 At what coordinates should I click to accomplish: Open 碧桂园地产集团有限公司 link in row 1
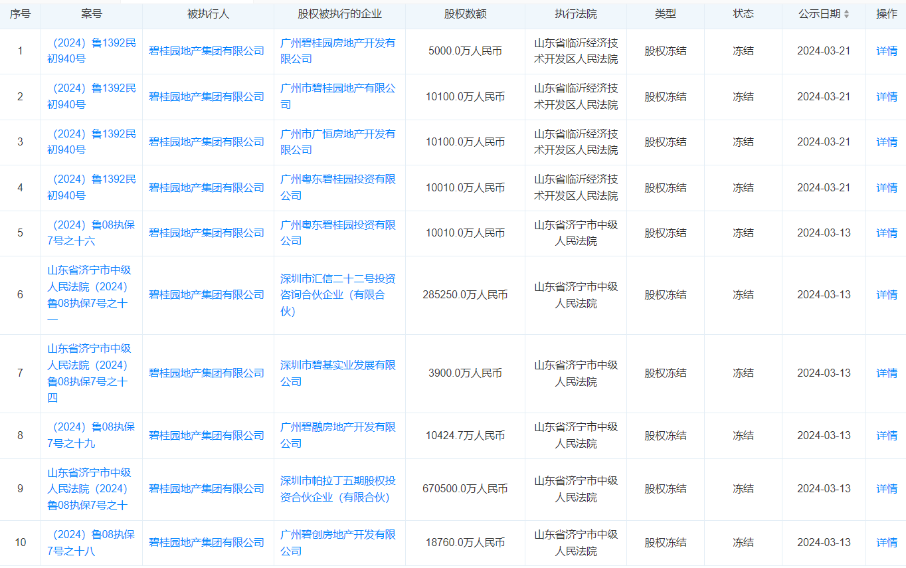[207, 51]
